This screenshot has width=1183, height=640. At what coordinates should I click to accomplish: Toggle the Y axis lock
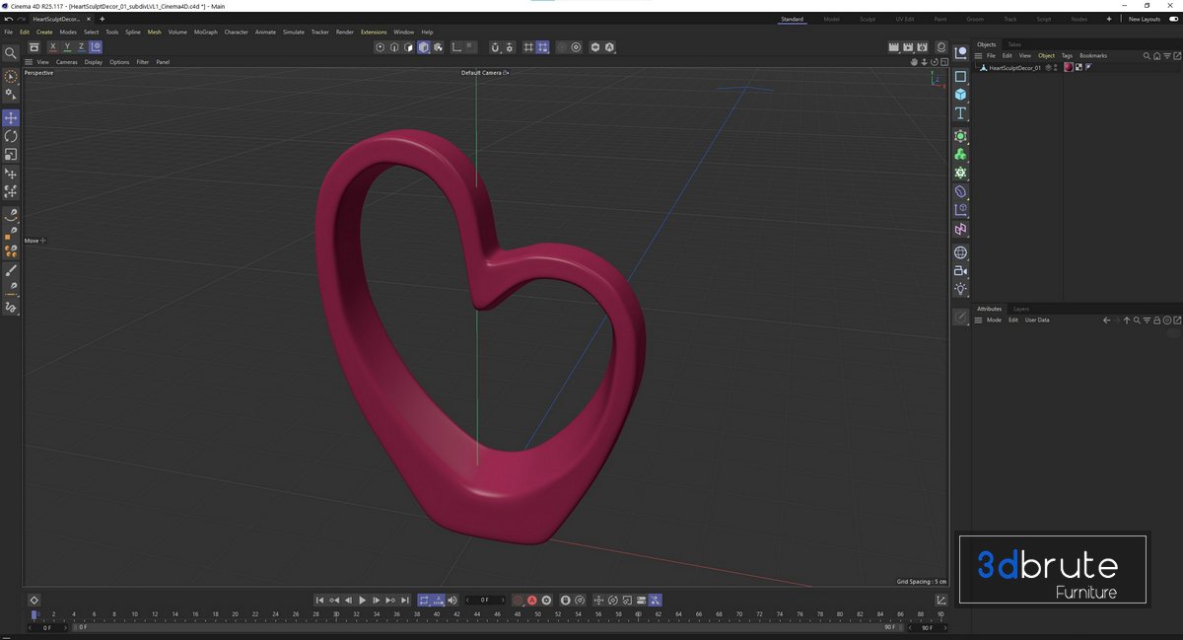[67, 47]
